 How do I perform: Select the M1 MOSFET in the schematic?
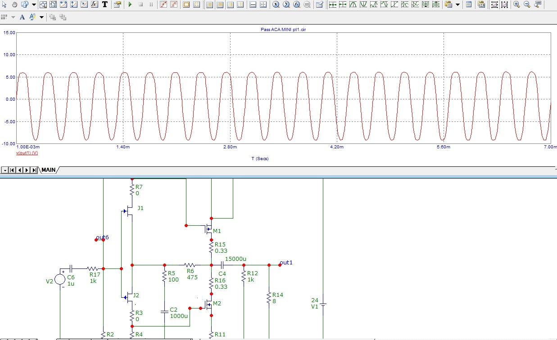(208, 228)
